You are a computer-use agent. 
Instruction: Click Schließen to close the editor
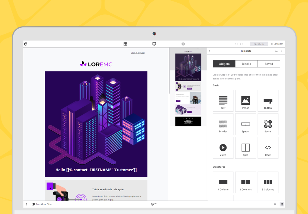tap(277, 44)
